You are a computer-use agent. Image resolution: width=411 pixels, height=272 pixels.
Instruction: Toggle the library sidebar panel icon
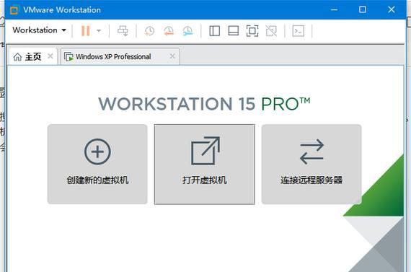pyautogui.click(x=215, y=31)
